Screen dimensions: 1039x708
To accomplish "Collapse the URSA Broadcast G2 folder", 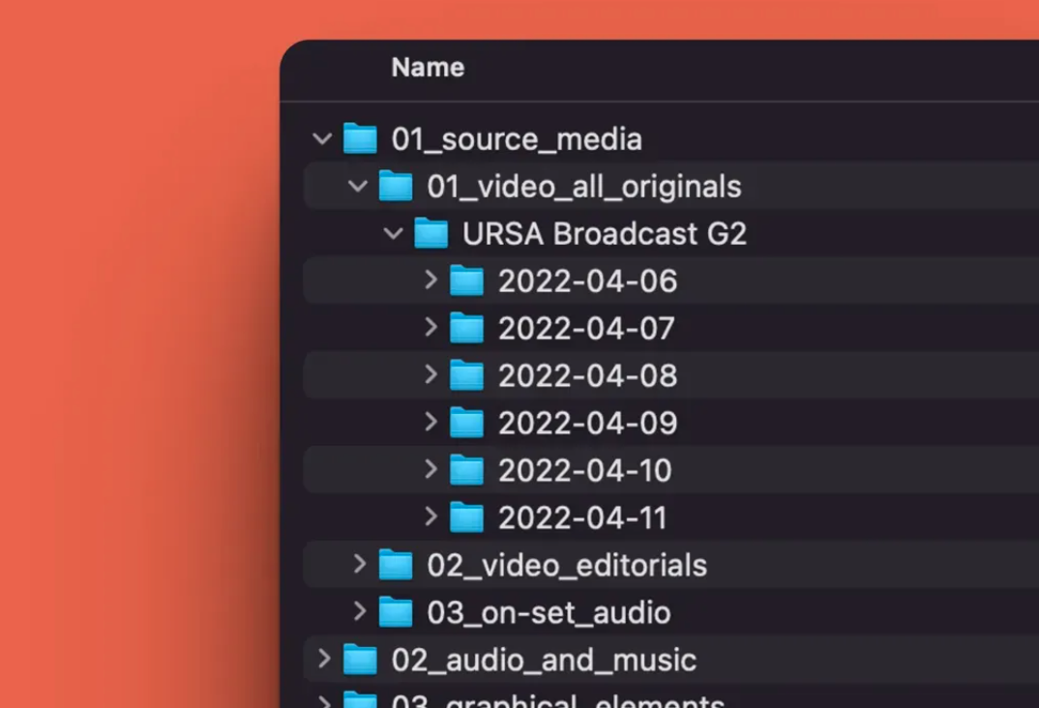I will (x=394, y=234).
